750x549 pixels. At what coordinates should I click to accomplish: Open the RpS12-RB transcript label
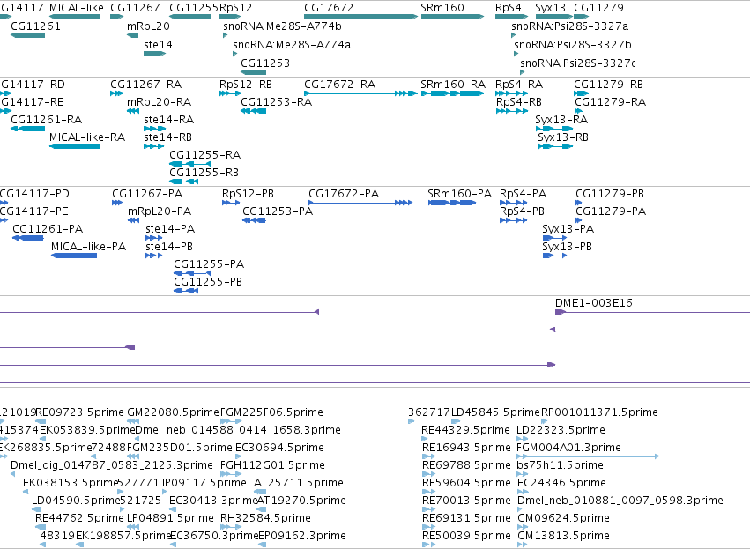pos(245,85)
